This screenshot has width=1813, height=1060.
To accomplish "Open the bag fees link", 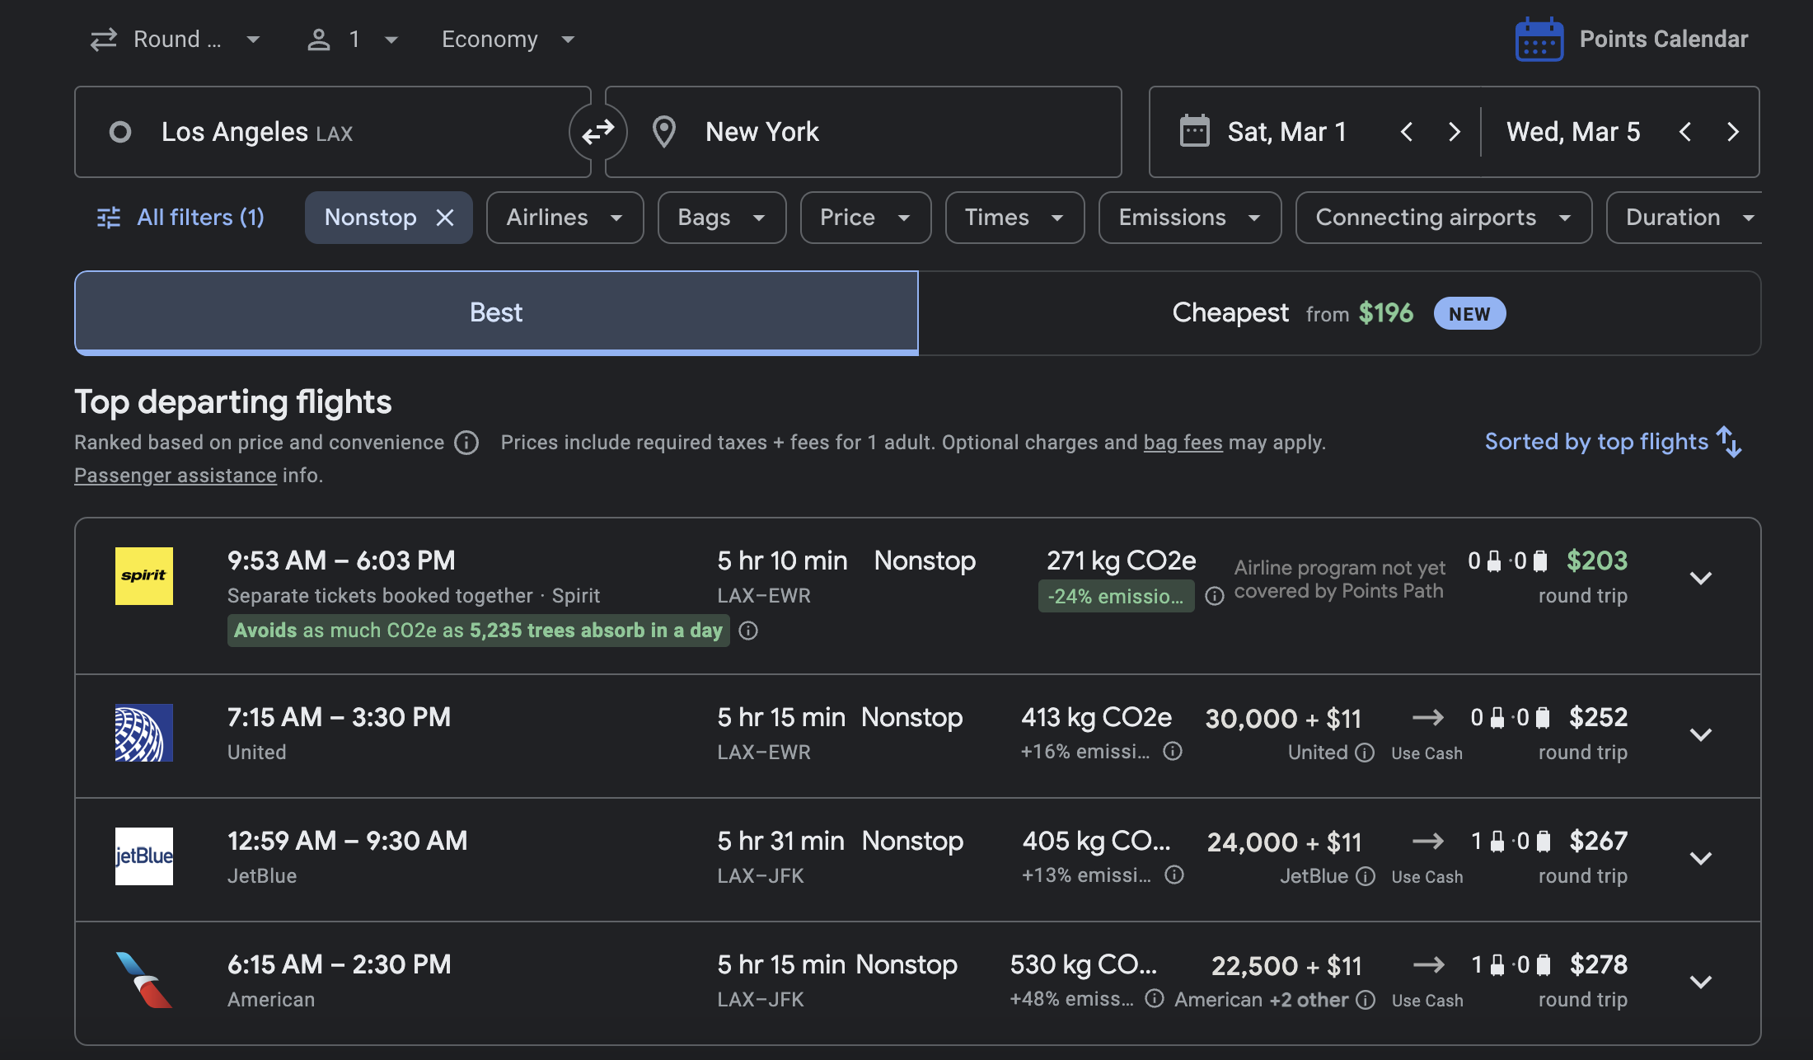I will (x=1183, y=443).
